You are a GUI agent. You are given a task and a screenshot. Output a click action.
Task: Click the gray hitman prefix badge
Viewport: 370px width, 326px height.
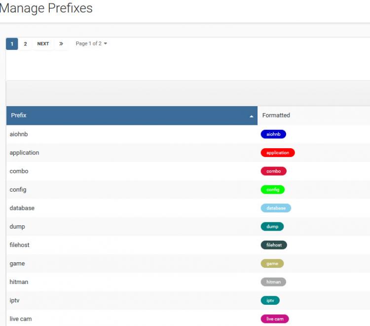pos(273,282)
